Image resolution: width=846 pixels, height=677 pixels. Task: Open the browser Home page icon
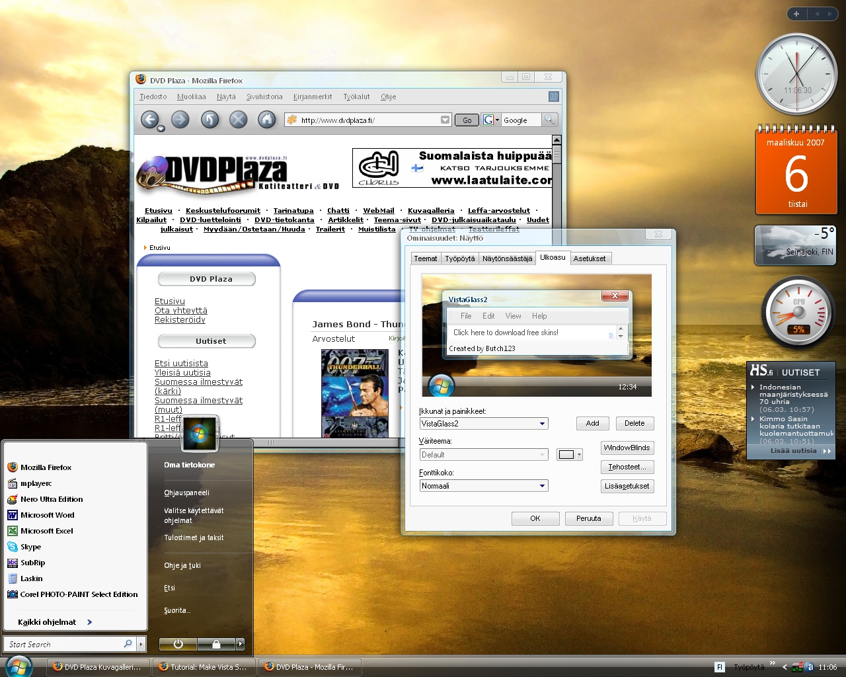coord(266,120)
